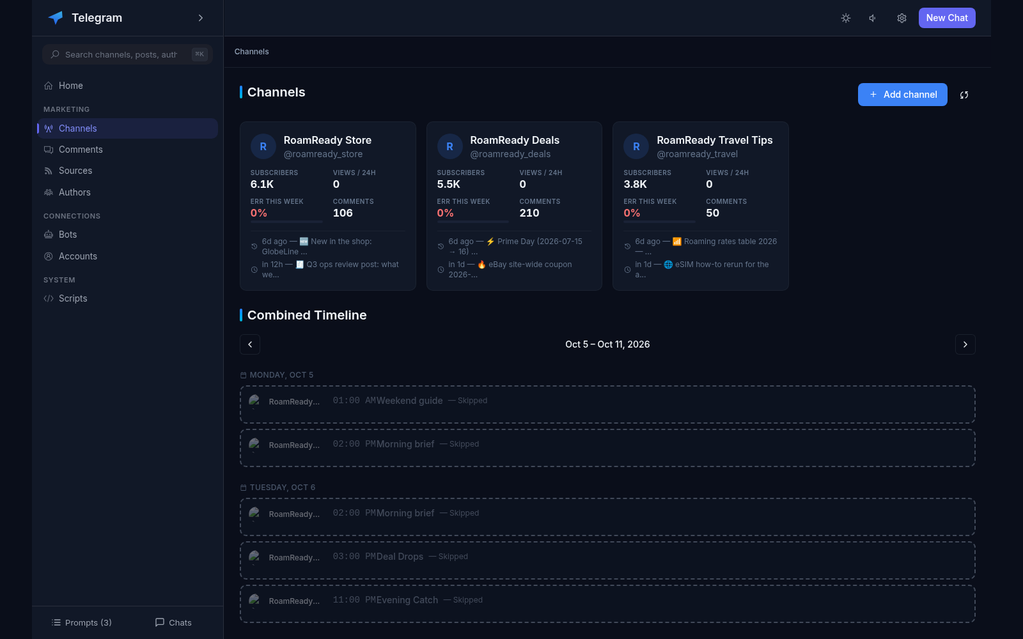Select the skipped Weekend guide timeline entry
Screen dimensions: 1023x639
(x=607, y=404)
